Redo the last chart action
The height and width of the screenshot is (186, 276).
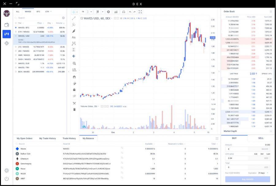tap(135, 12)
